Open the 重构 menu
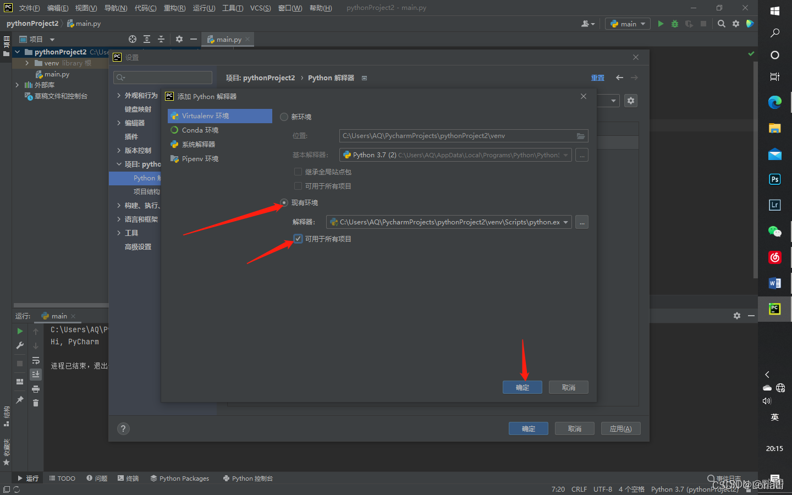This screenshot has width=792, height=495. click(174, 8)
